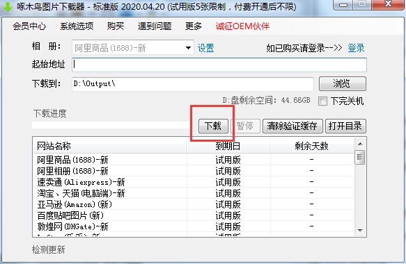Screen dimensions: 406x264
Task: Click the 到期日 column header
Action: (228, 146)
